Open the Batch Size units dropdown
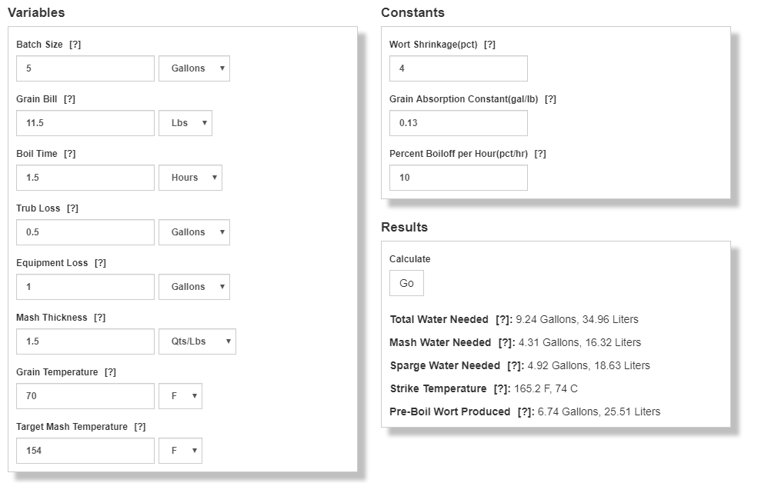Screen dimensions: 768x483 click(194, 68)
